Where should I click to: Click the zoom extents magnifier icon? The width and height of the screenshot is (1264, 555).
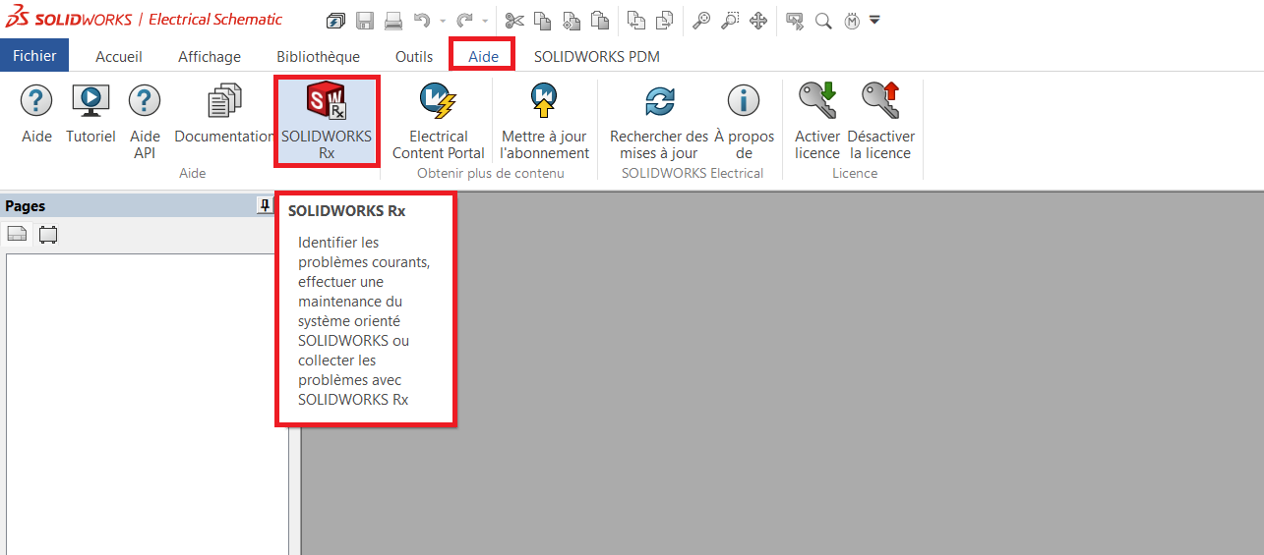(x=701, y=20)
